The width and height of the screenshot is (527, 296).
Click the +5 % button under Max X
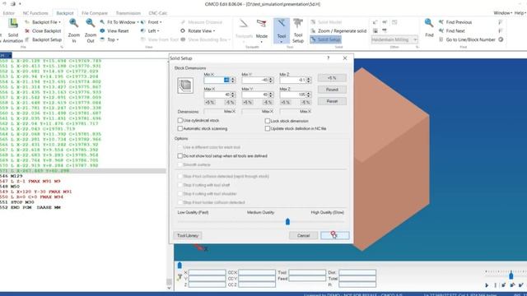209,102
